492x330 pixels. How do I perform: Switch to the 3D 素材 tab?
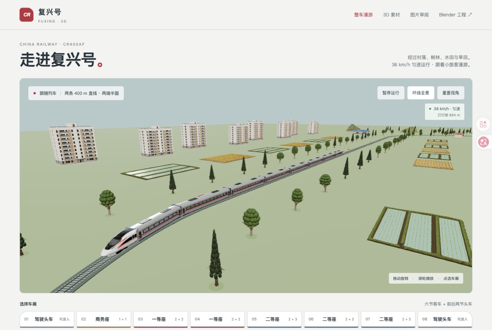tap(391, 15)
